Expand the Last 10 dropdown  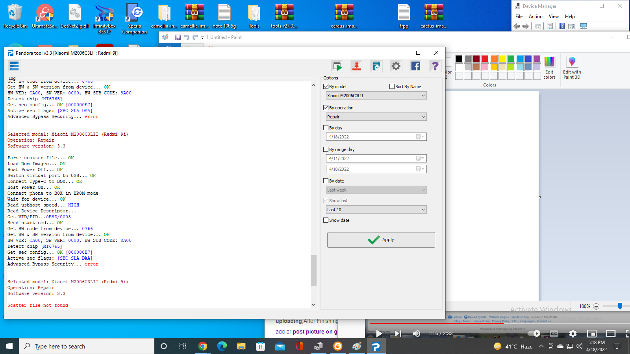[x=423, y=210]
